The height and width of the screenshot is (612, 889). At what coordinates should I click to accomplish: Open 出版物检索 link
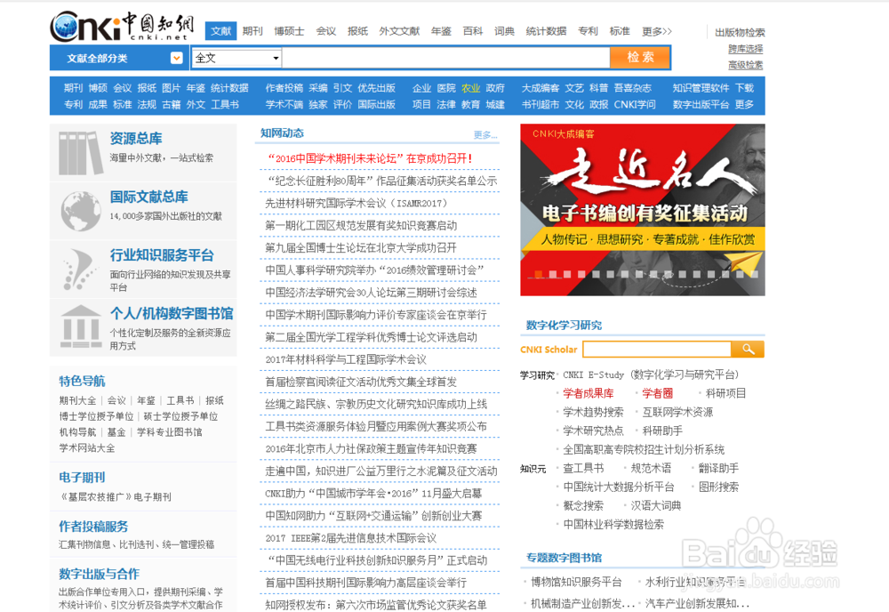740,32
